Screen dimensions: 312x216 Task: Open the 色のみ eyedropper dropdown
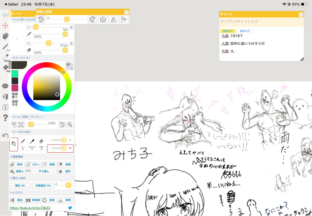pyautogui.click(x=32, y=145)
